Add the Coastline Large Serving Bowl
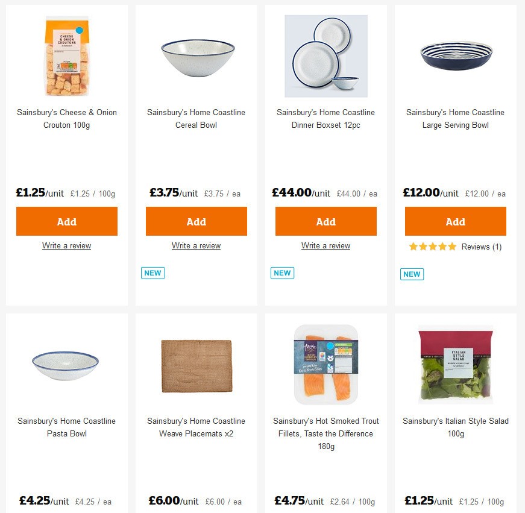525x513 pixels. (x=455, y=221)
